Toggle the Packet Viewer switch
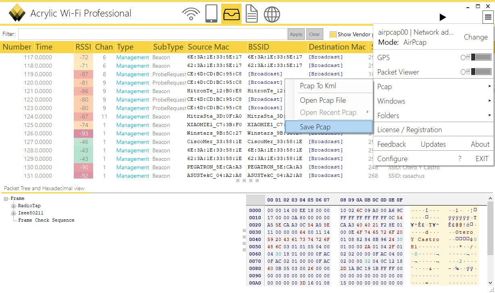 pyautogui.click(x=481, y=72)
